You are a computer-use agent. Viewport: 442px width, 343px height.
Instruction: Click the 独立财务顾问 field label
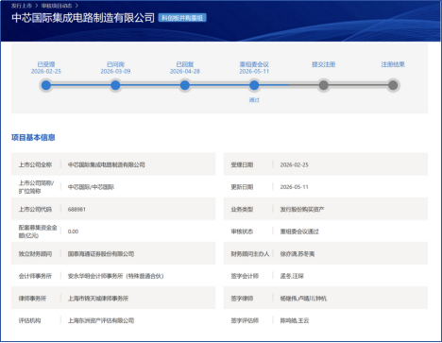click(35, 254)
